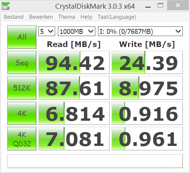Open the 1000MB test size dropdown
Screen dimensions: 190x173
(77, 31)
